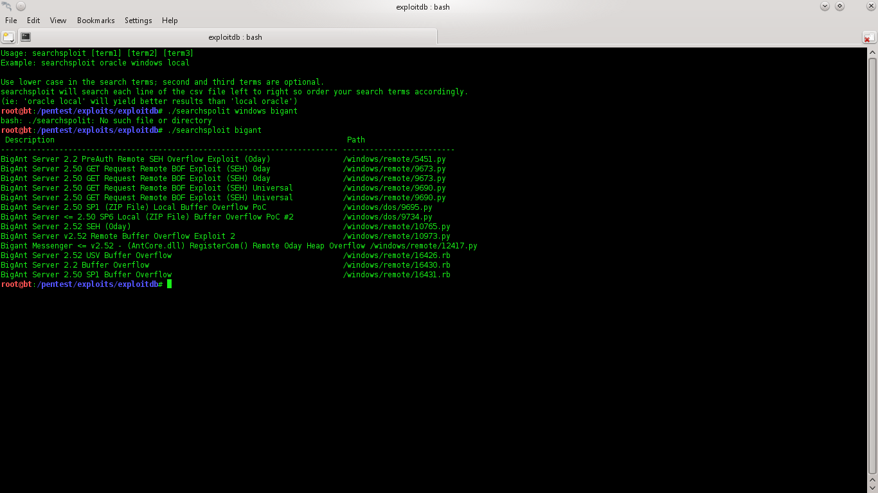Click the blinking cursor at the shell prompt
This screenshot has height=493, width=878.
pyautogui.click(x=169, y=284)
